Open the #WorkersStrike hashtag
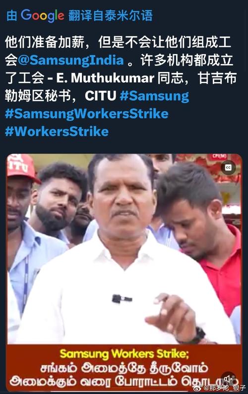 pos(57,132)
